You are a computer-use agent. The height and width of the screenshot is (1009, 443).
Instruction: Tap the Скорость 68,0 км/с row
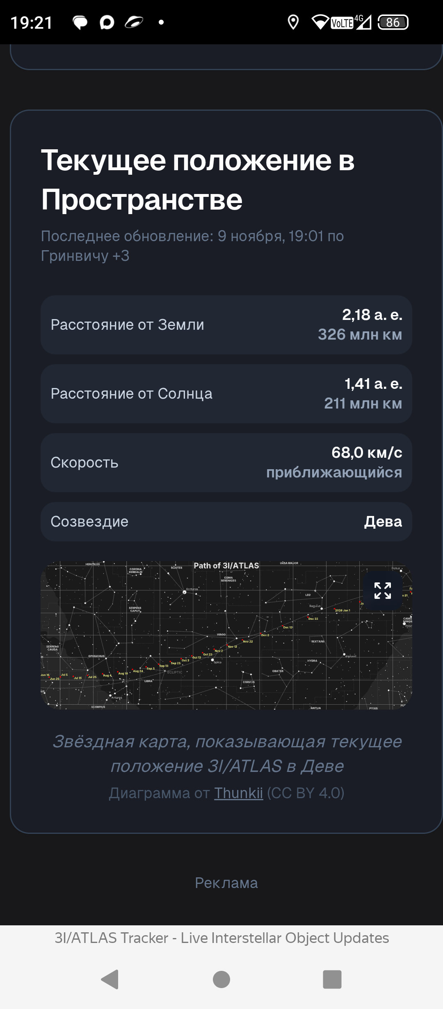(x=226, y=463)
